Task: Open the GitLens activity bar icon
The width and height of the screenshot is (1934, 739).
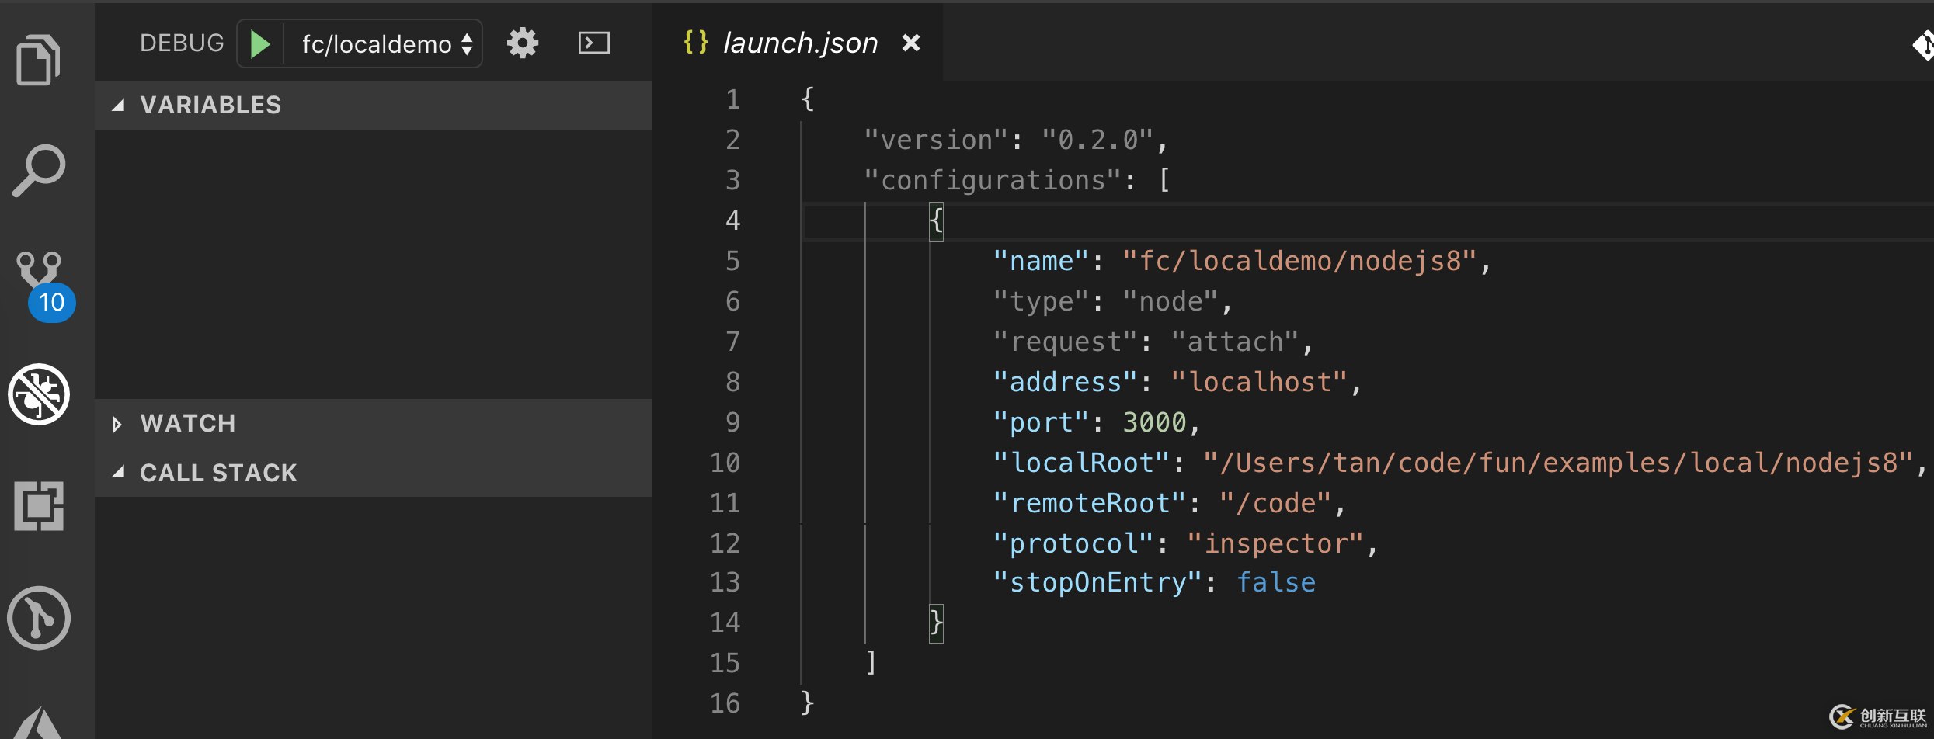Action: tap(39, 618)
